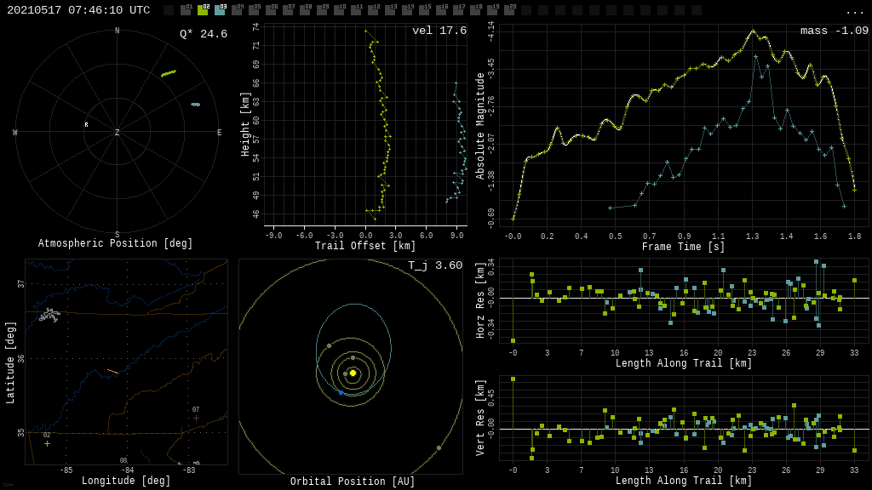Click the station 02 green cross on map
The width and height of the screenshot is (872, 490).
pos(47,443)
